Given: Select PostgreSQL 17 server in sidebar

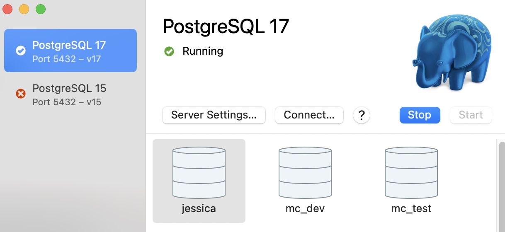Looking at the screenshot, I should [x=70, y=51].
